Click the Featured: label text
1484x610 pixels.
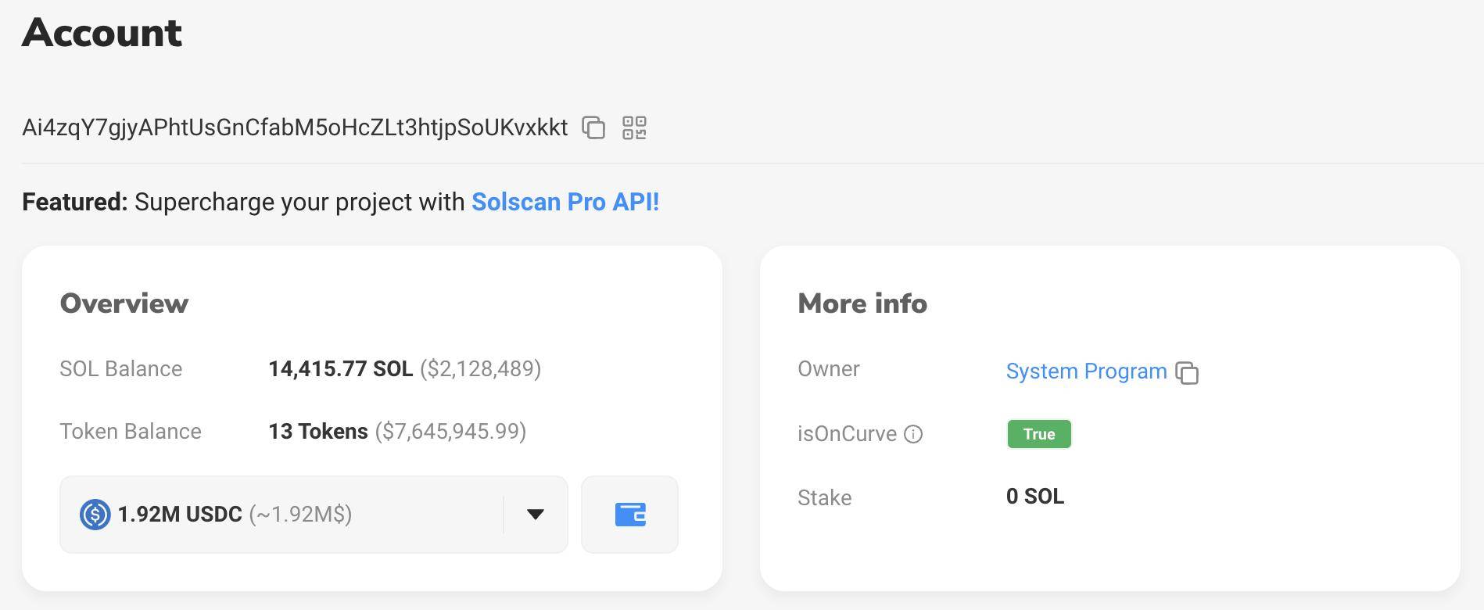(x=75, y=202)
